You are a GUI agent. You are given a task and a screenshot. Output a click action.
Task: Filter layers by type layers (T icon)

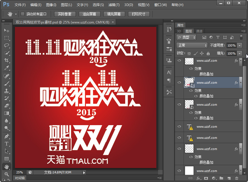point(218,37)
